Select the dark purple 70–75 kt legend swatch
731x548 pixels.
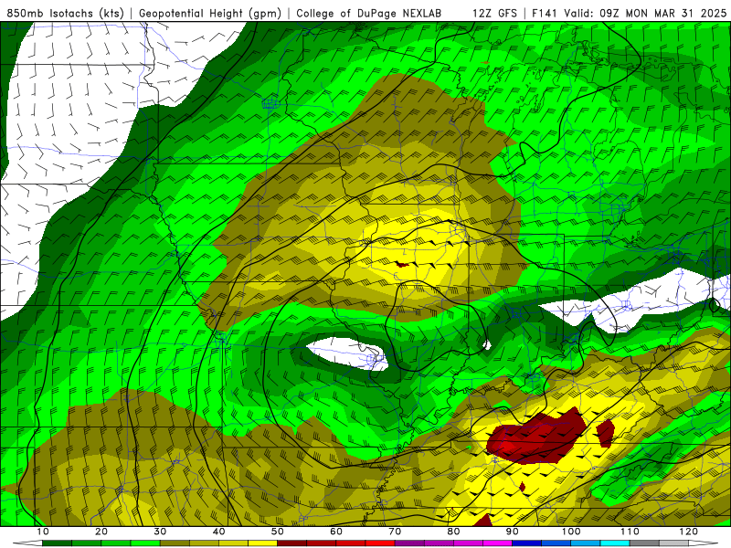[409, 543]
